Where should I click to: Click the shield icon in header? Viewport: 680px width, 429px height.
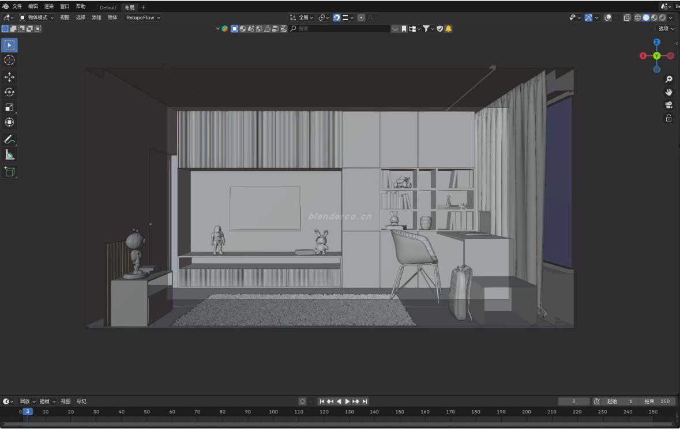(x=439, y=29)
